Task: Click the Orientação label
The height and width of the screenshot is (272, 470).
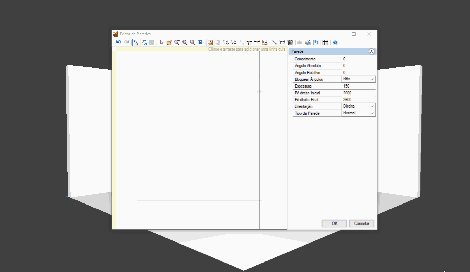Action: [304, 106]
